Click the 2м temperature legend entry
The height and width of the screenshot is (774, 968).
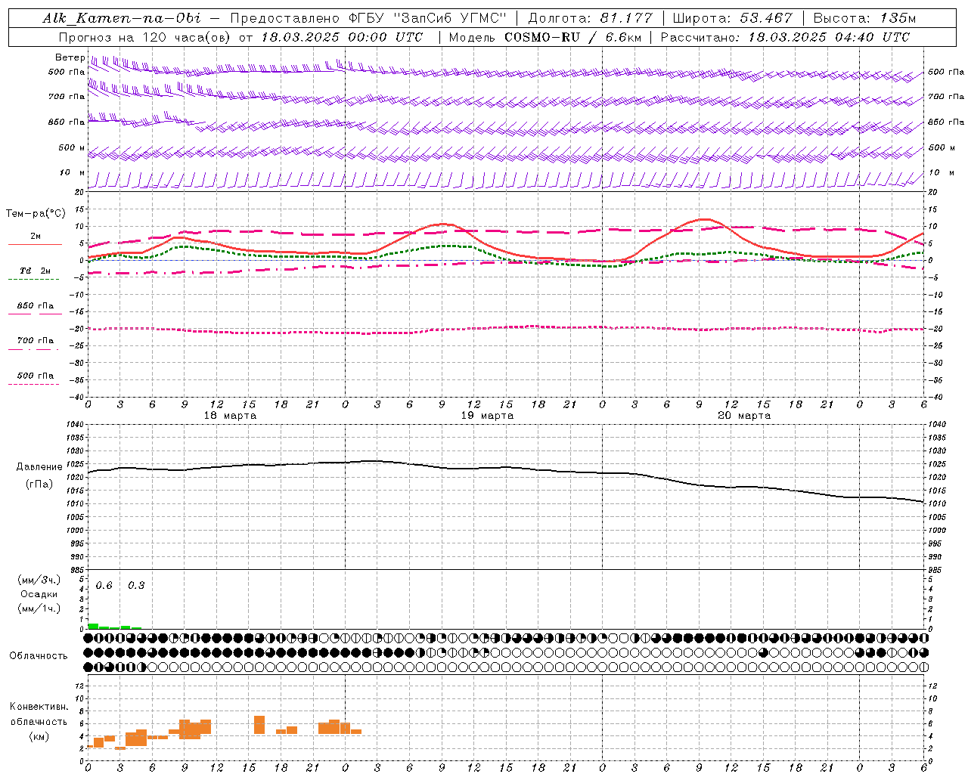pyautogui.click(x=36, y=237)
